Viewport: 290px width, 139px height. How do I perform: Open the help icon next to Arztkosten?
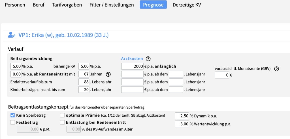[148, 59]
